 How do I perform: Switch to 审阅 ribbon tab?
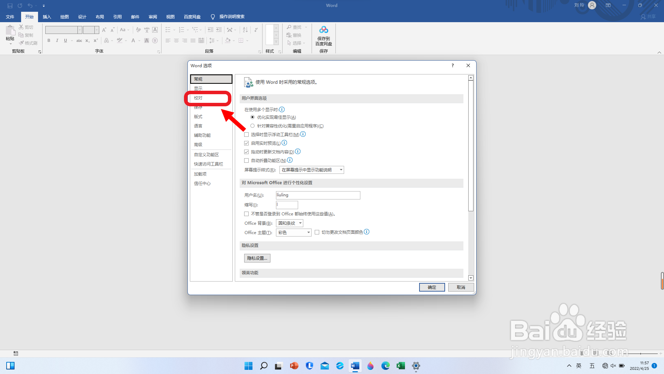click(x=153, y=17)
